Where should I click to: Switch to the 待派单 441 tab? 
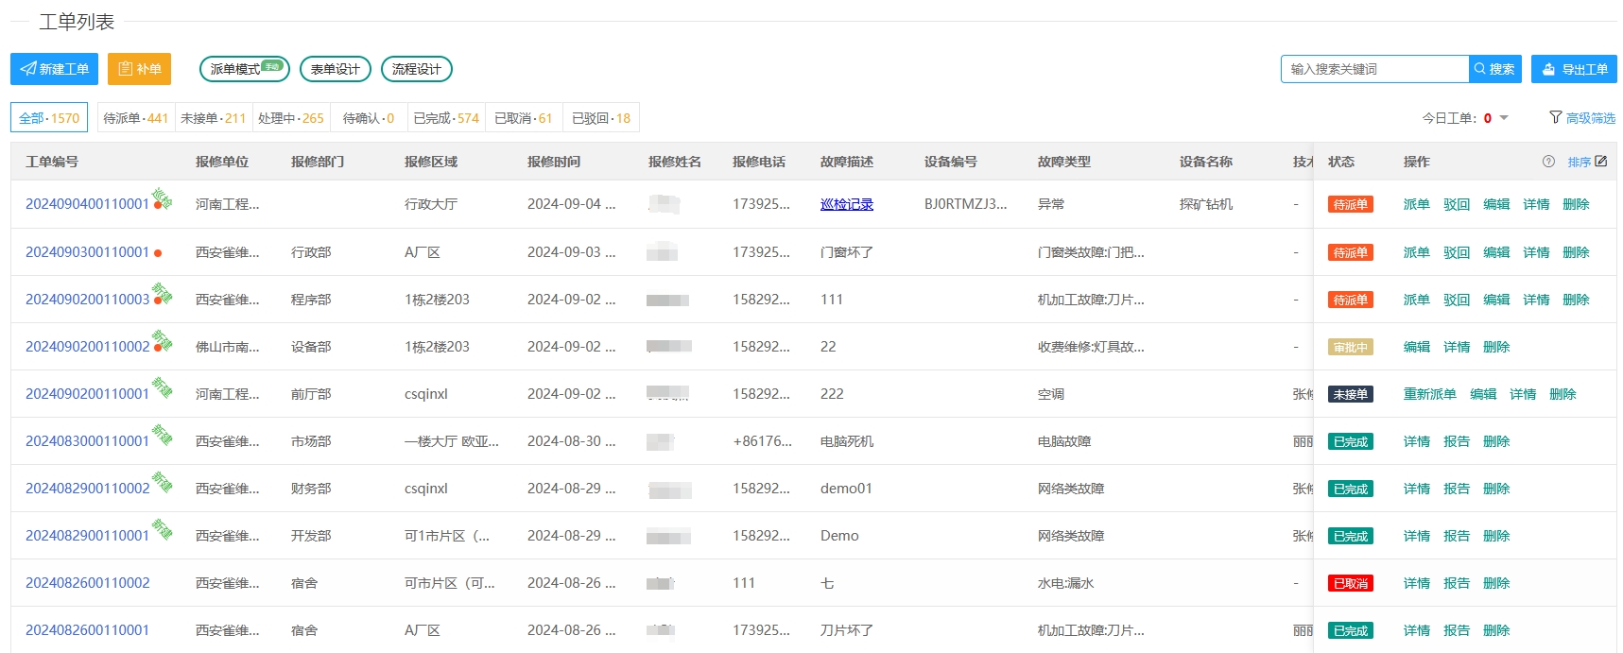[x=135, y=118]
